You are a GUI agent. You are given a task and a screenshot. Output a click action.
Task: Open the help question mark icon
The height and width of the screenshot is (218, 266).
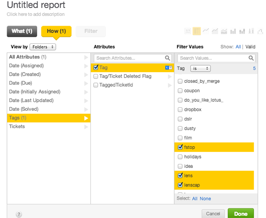(x=19, y=214)
